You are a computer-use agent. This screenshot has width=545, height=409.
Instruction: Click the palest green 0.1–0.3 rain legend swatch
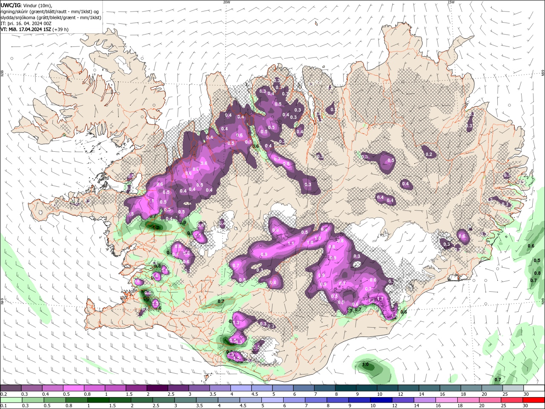click(x=11, y=400)
